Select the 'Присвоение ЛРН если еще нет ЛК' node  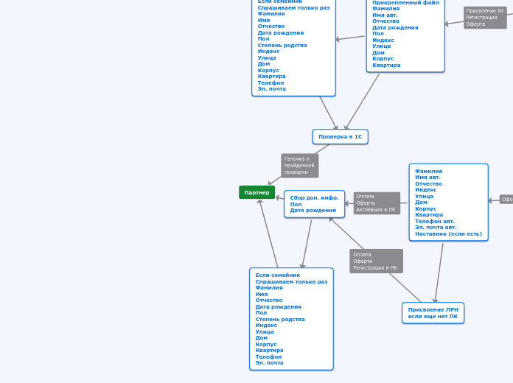433,313
